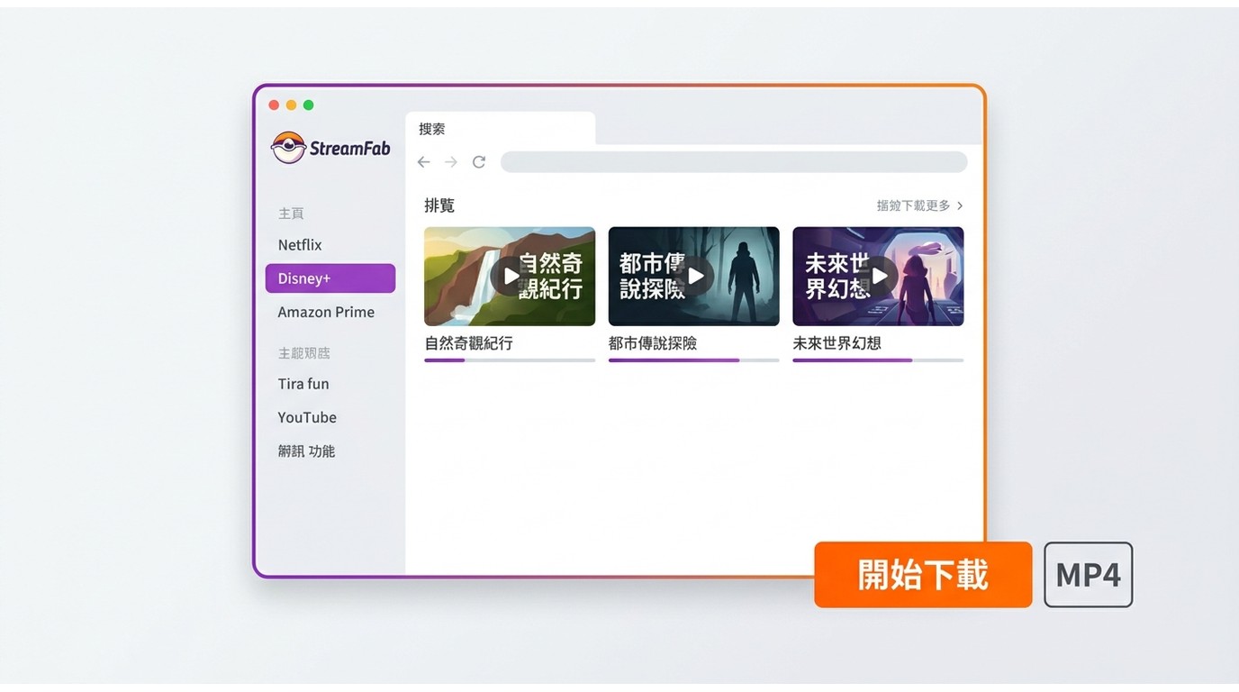Image resolution: width=1239 pixels, height=692 pixels.
Task: Click the 未來世界幻想 progress bar
Action: (878, 360)
